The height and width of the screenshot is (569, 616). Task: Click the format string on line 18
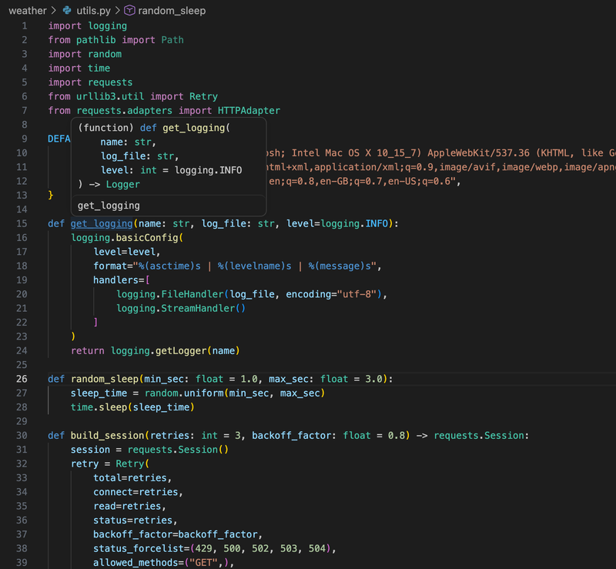pyautogui.click(x=255, y=266)
